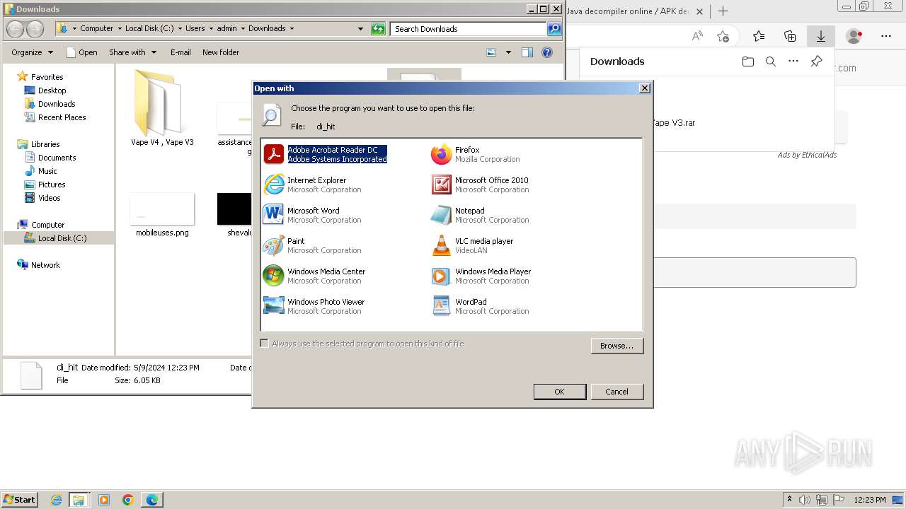
Task: Open Edge from taskbar
Action: (152, 500)
